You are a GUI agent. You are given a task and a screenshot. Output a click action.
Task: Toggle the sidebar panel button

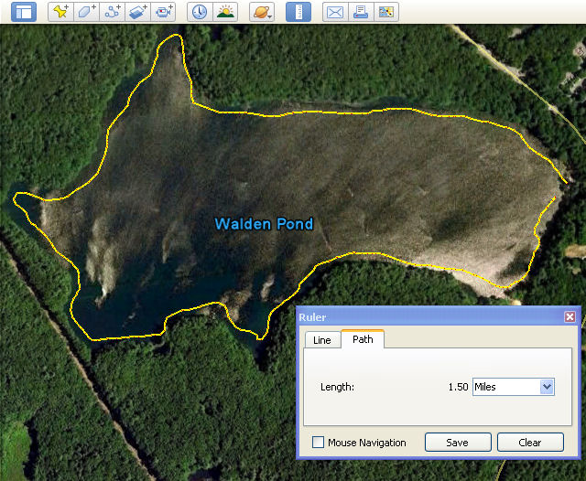[x=24, y=12]
